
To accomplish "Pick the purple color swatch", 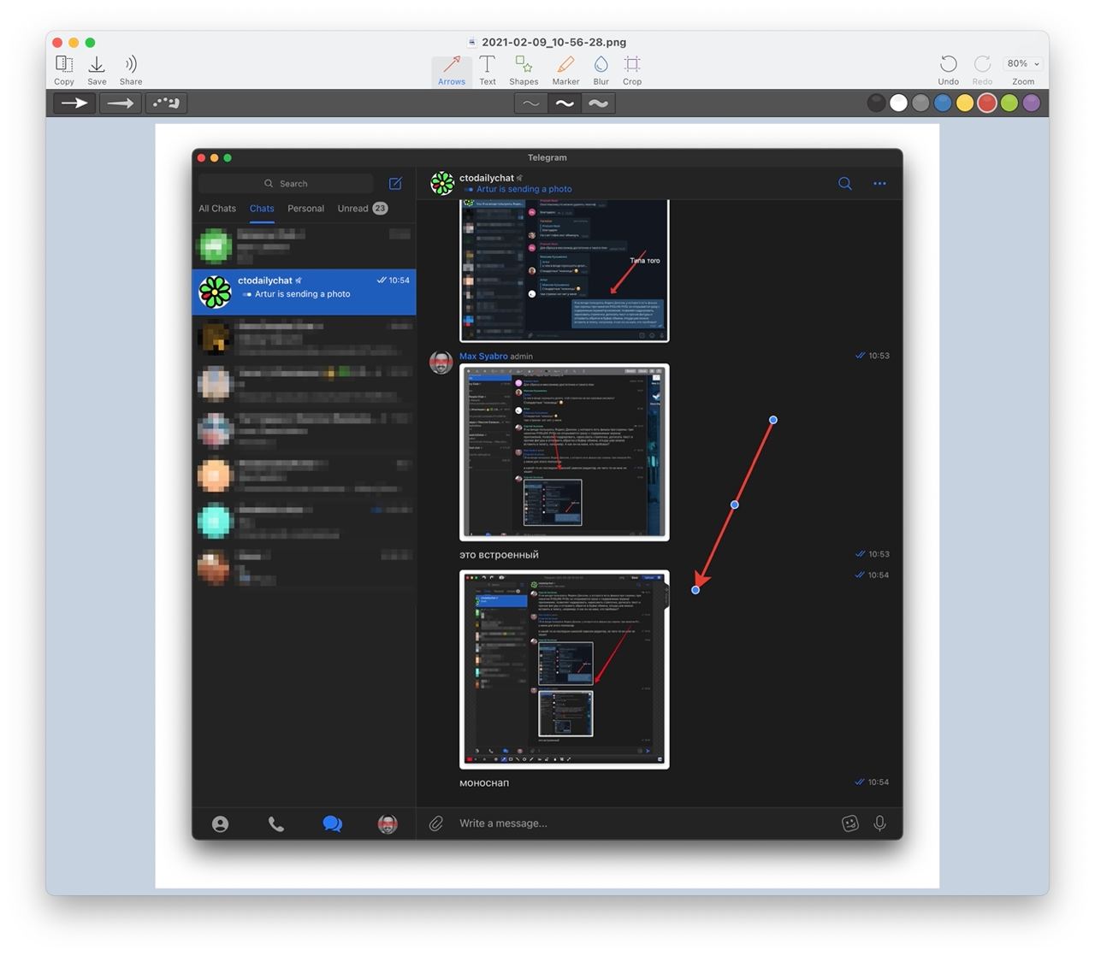I will tap(1032, 103).
